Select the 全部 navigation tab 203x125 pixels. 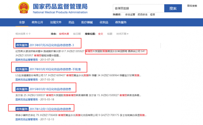(22, 22)
